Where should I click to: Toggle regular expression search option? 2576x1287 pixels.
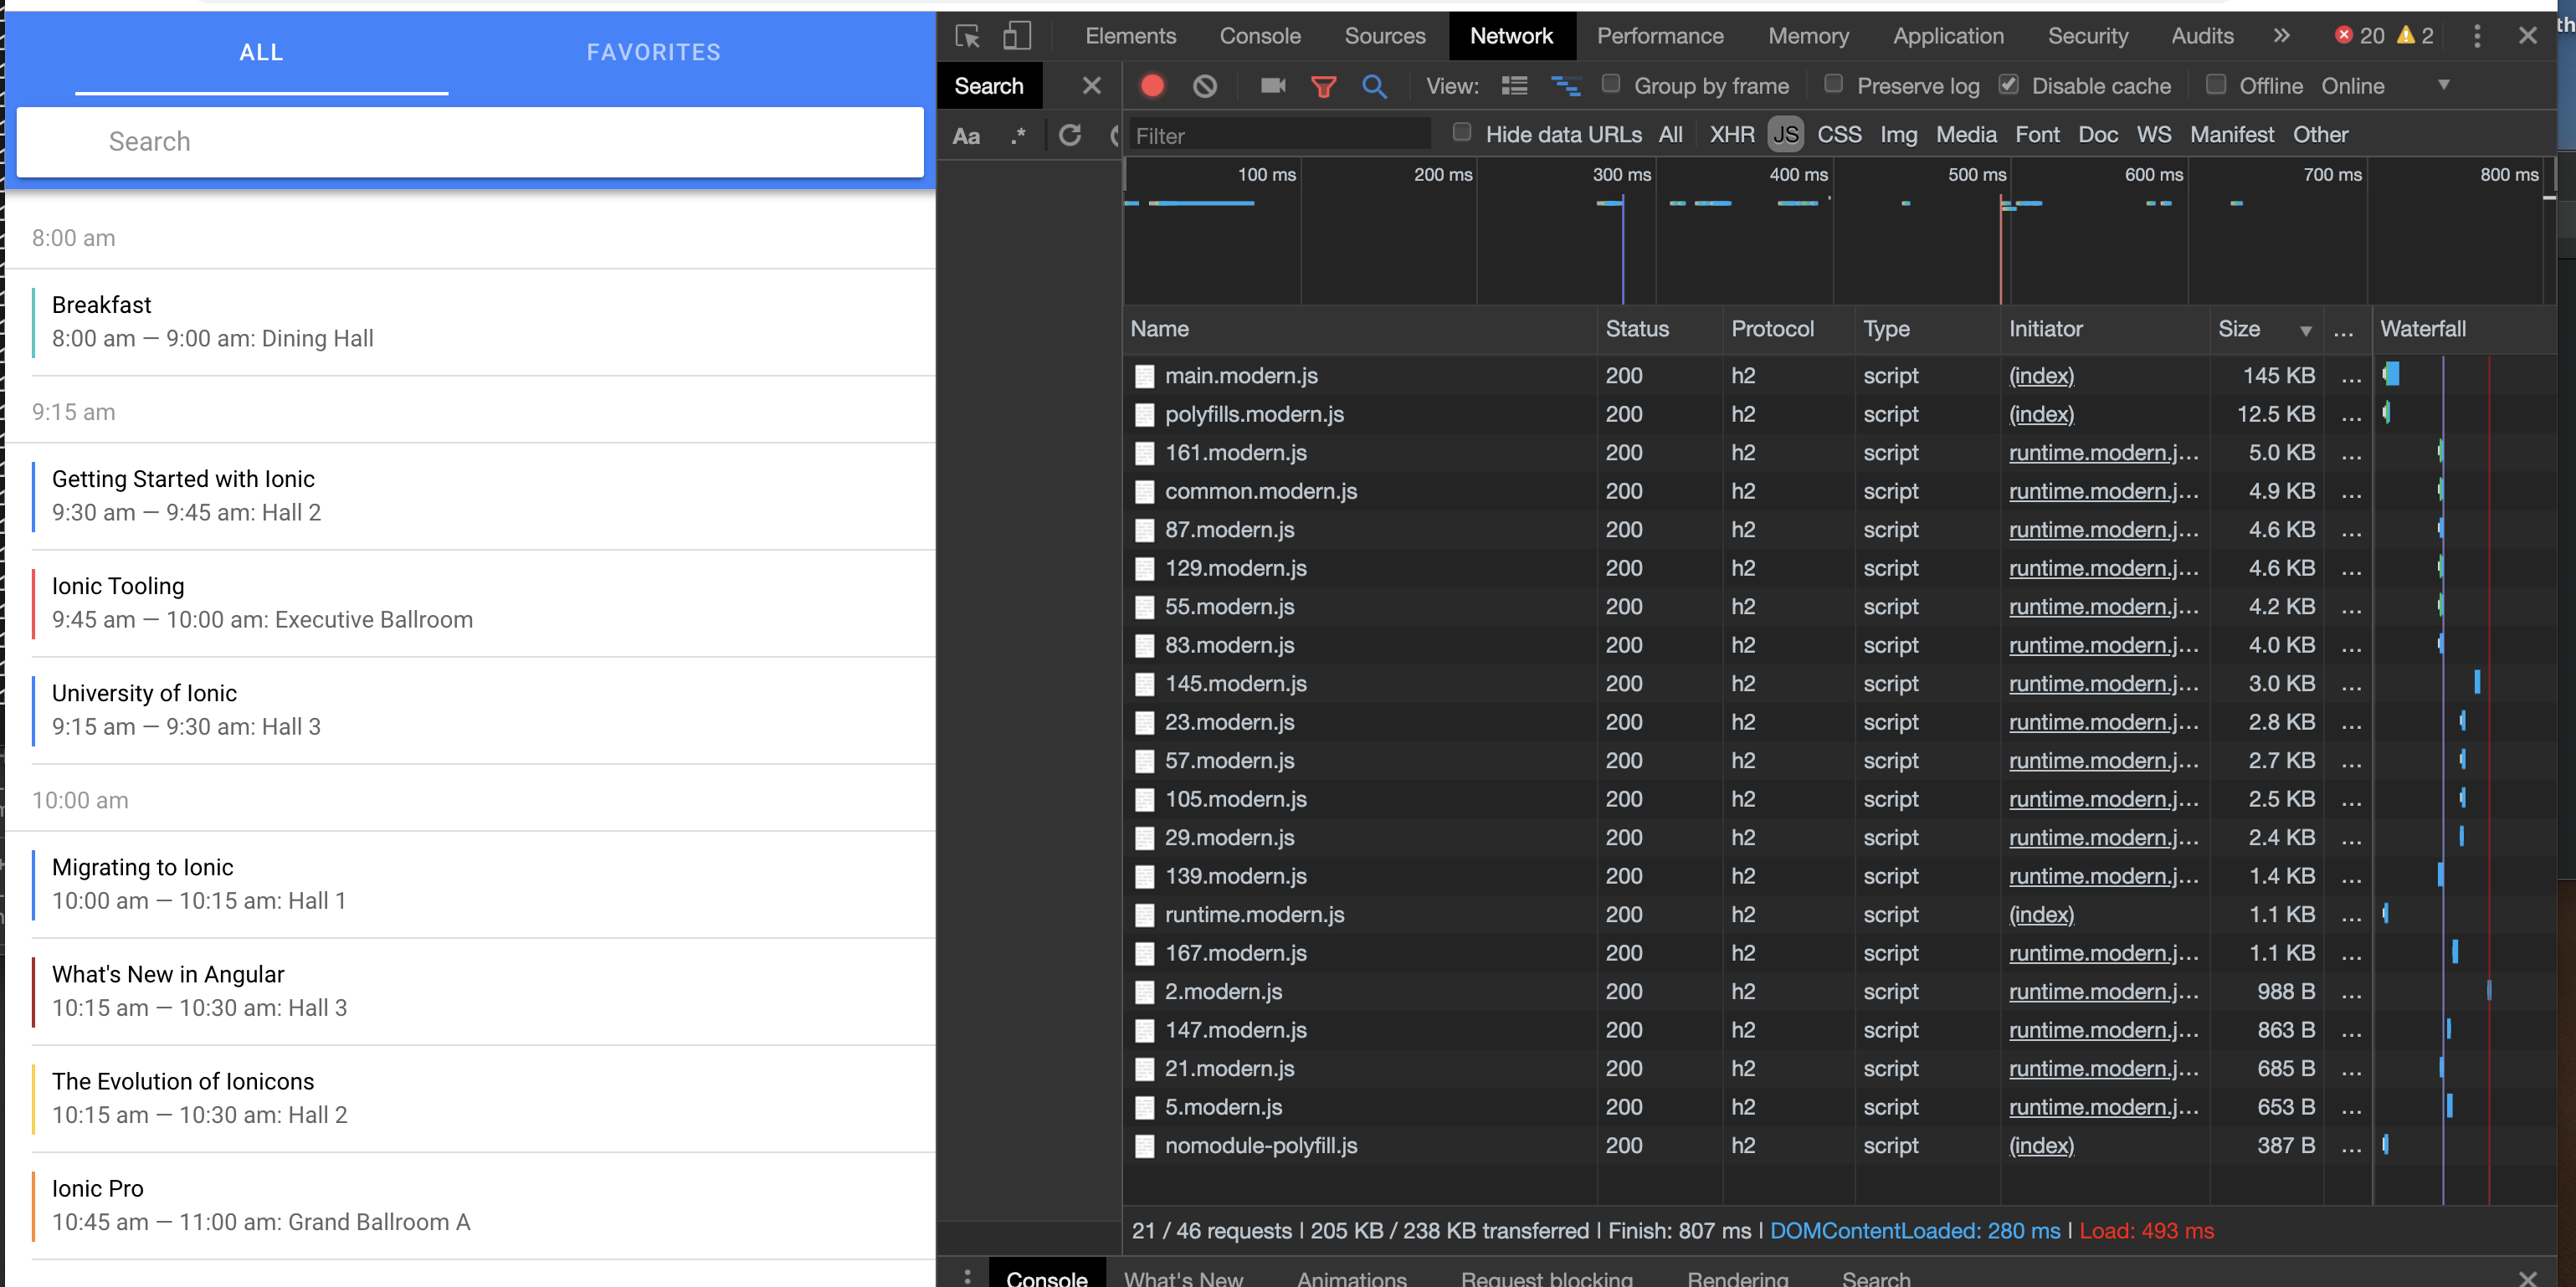coord(1017,136)
